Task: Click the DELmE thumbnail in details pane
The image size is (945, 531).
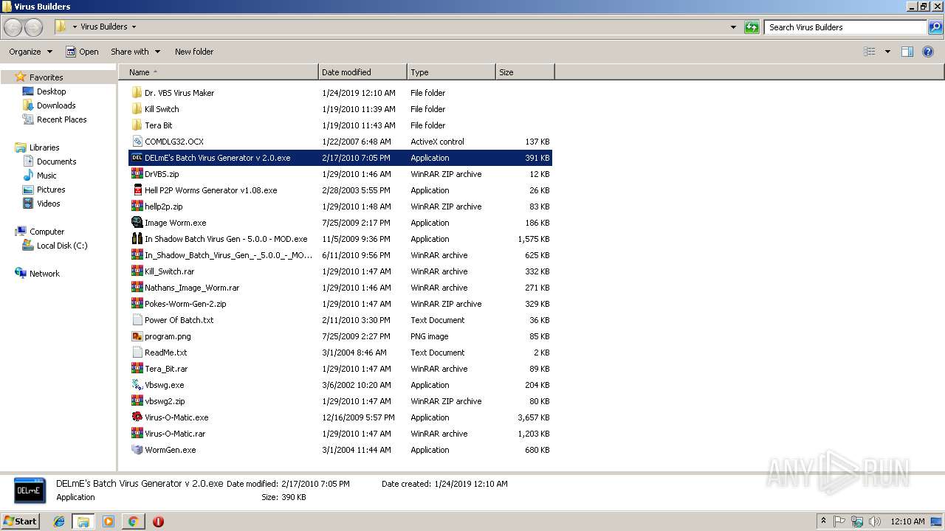Action: pos(29,490)
